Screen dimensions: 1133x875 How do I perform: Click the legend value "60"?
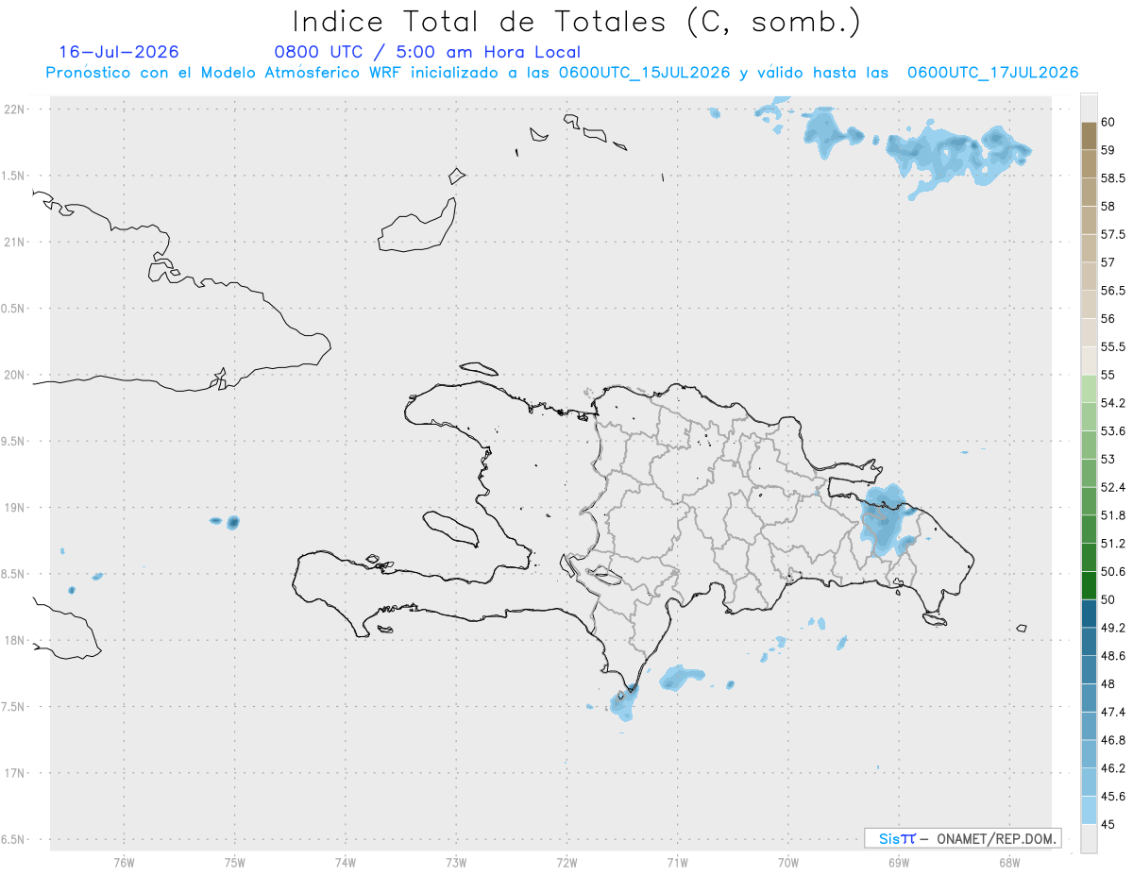(x=1108, y=122)
